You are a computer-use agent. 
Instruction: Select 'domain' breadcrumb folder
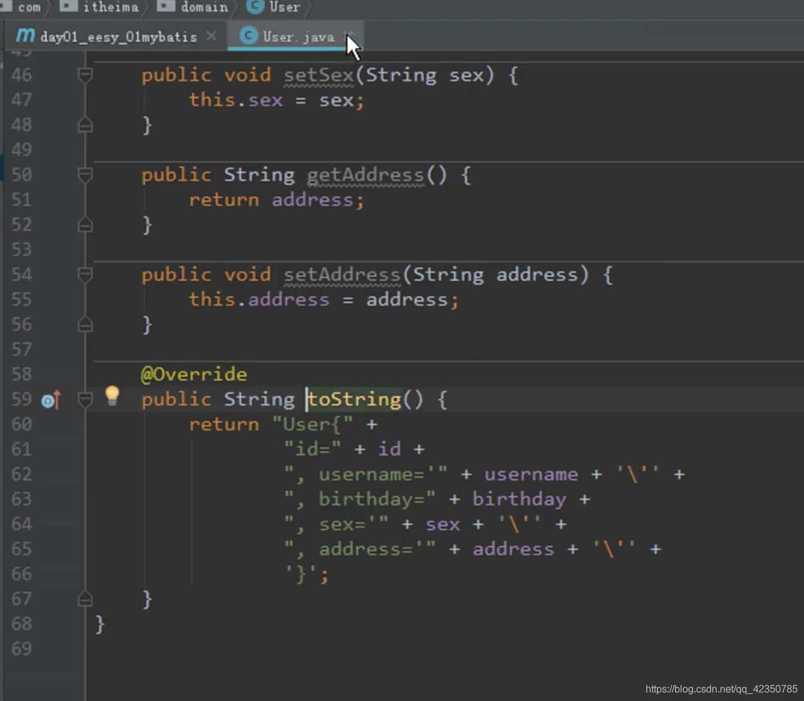click(204, 7)
